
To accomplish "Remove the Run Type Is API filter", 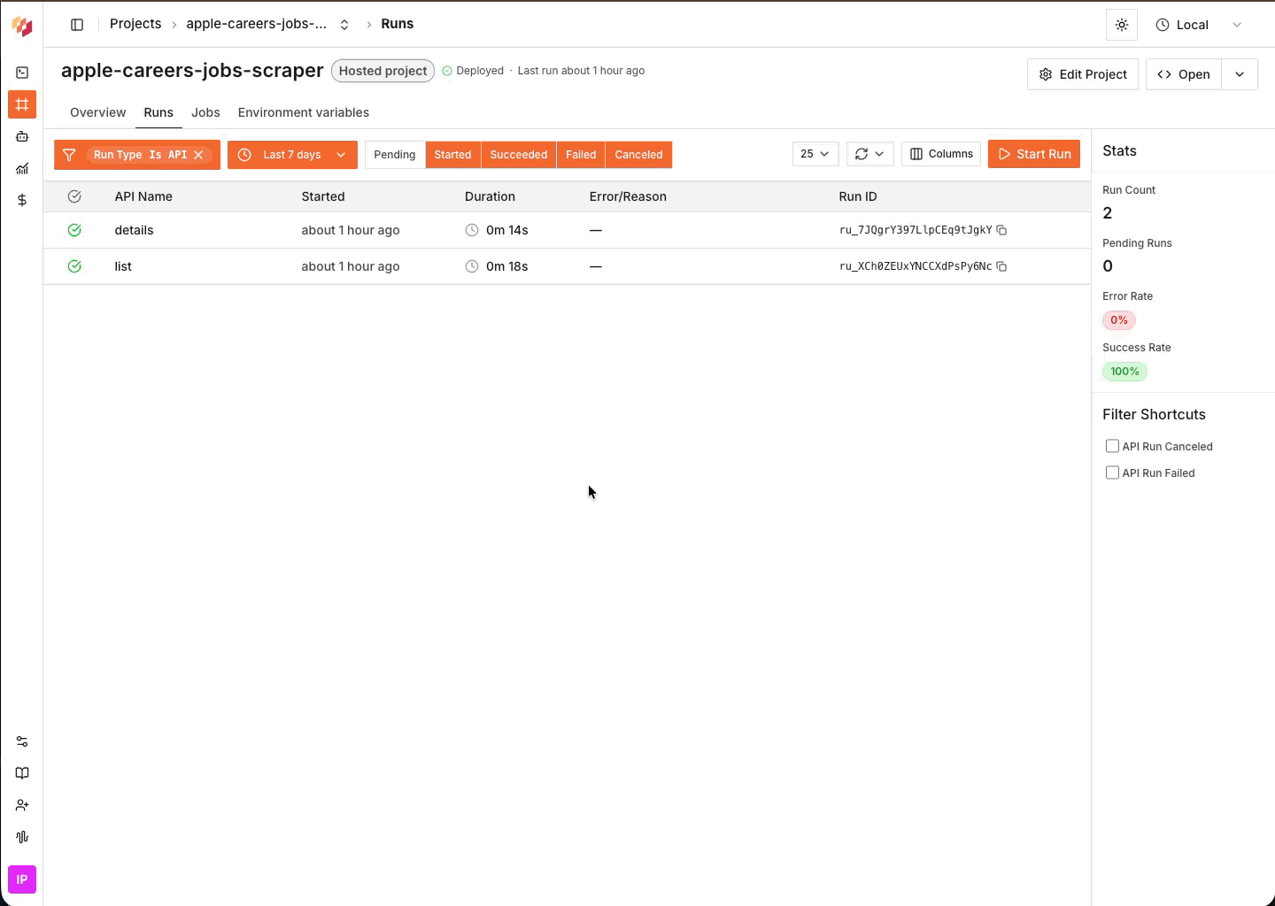I will click(x=198, y=155).
